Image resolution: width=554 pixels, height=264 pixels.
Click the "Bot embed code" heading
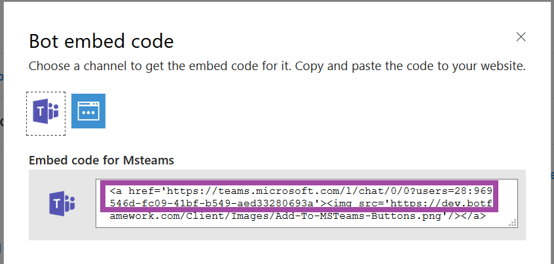(x=102, y=41)
